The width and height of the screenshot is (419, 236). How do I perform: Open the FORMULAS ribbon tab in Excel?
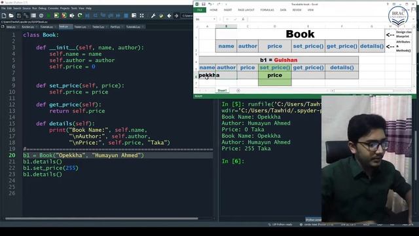[x=267, y=10]
